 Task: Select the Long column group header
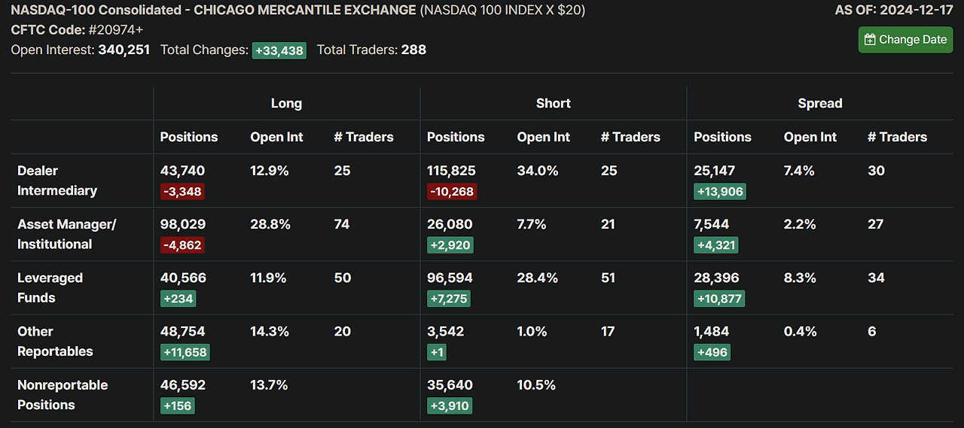coord(286,103)
